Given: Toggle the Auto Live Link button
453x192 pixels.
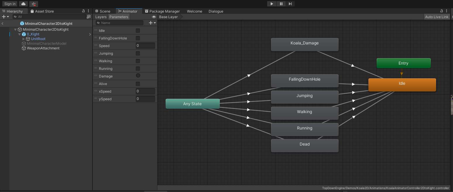Looking at the screenshot, I should [437, 17].
